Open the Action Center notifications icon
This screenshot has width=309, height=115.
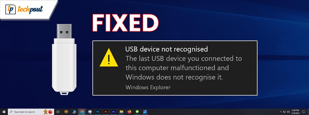pos(304,112)
